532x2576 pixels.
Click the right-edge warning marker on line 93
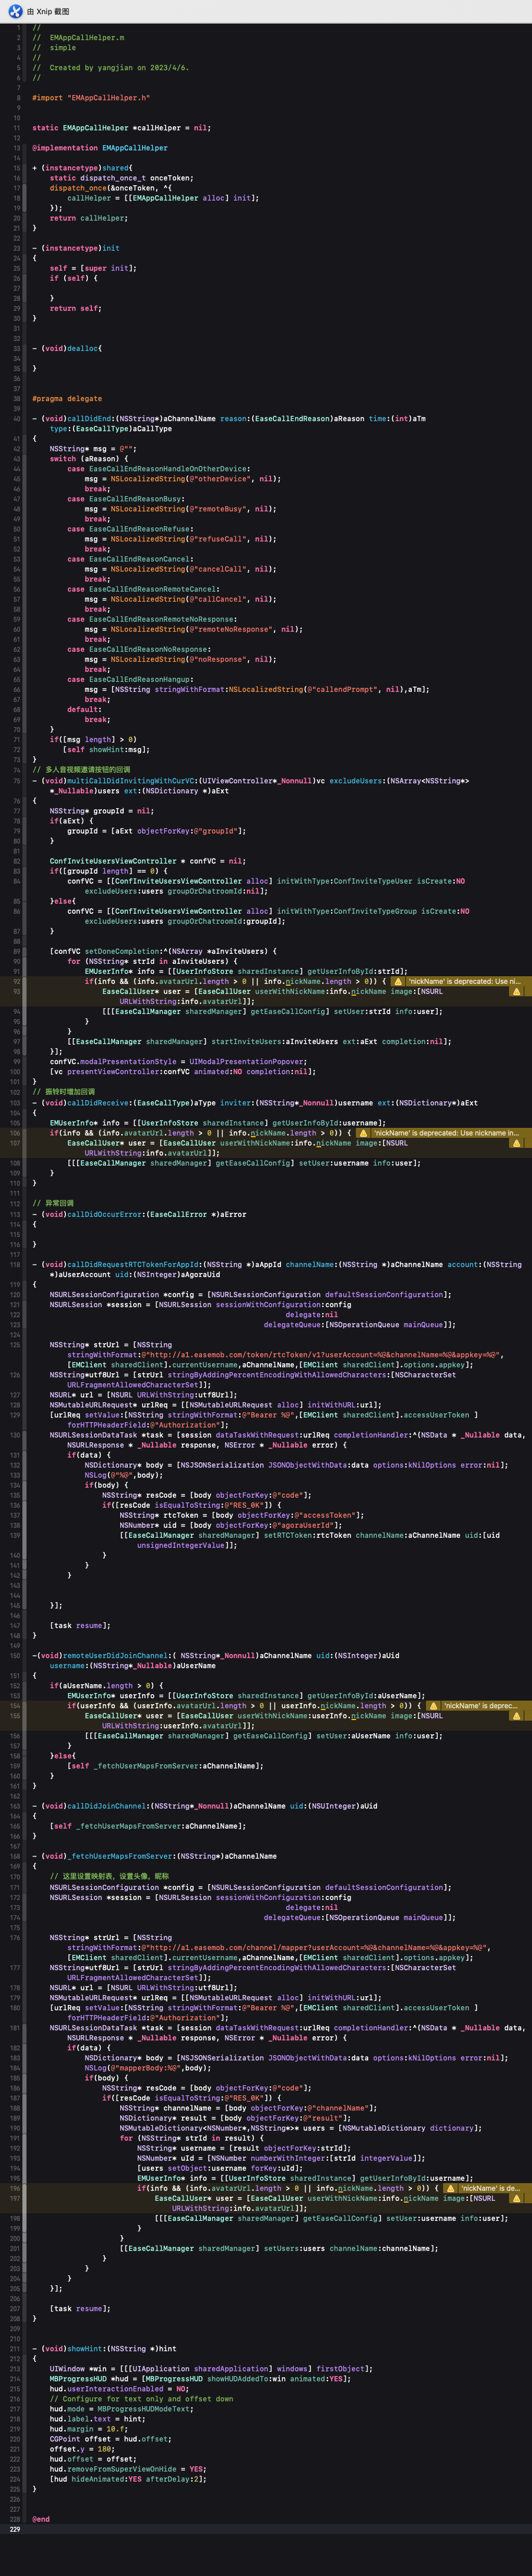(x=516, y=991)
